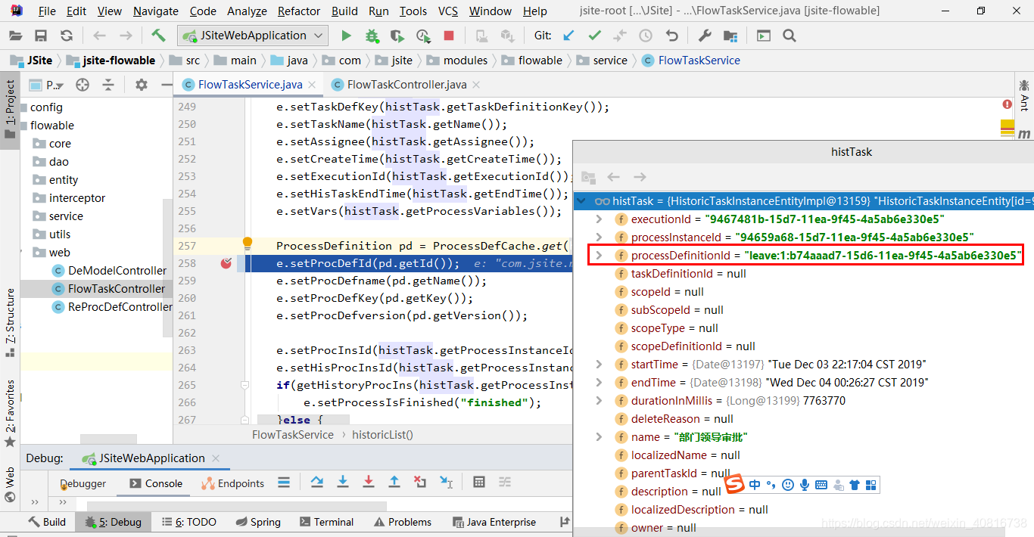Select the Console tab
Viewport: 1034px width, 537px height.
click(156, 483)
